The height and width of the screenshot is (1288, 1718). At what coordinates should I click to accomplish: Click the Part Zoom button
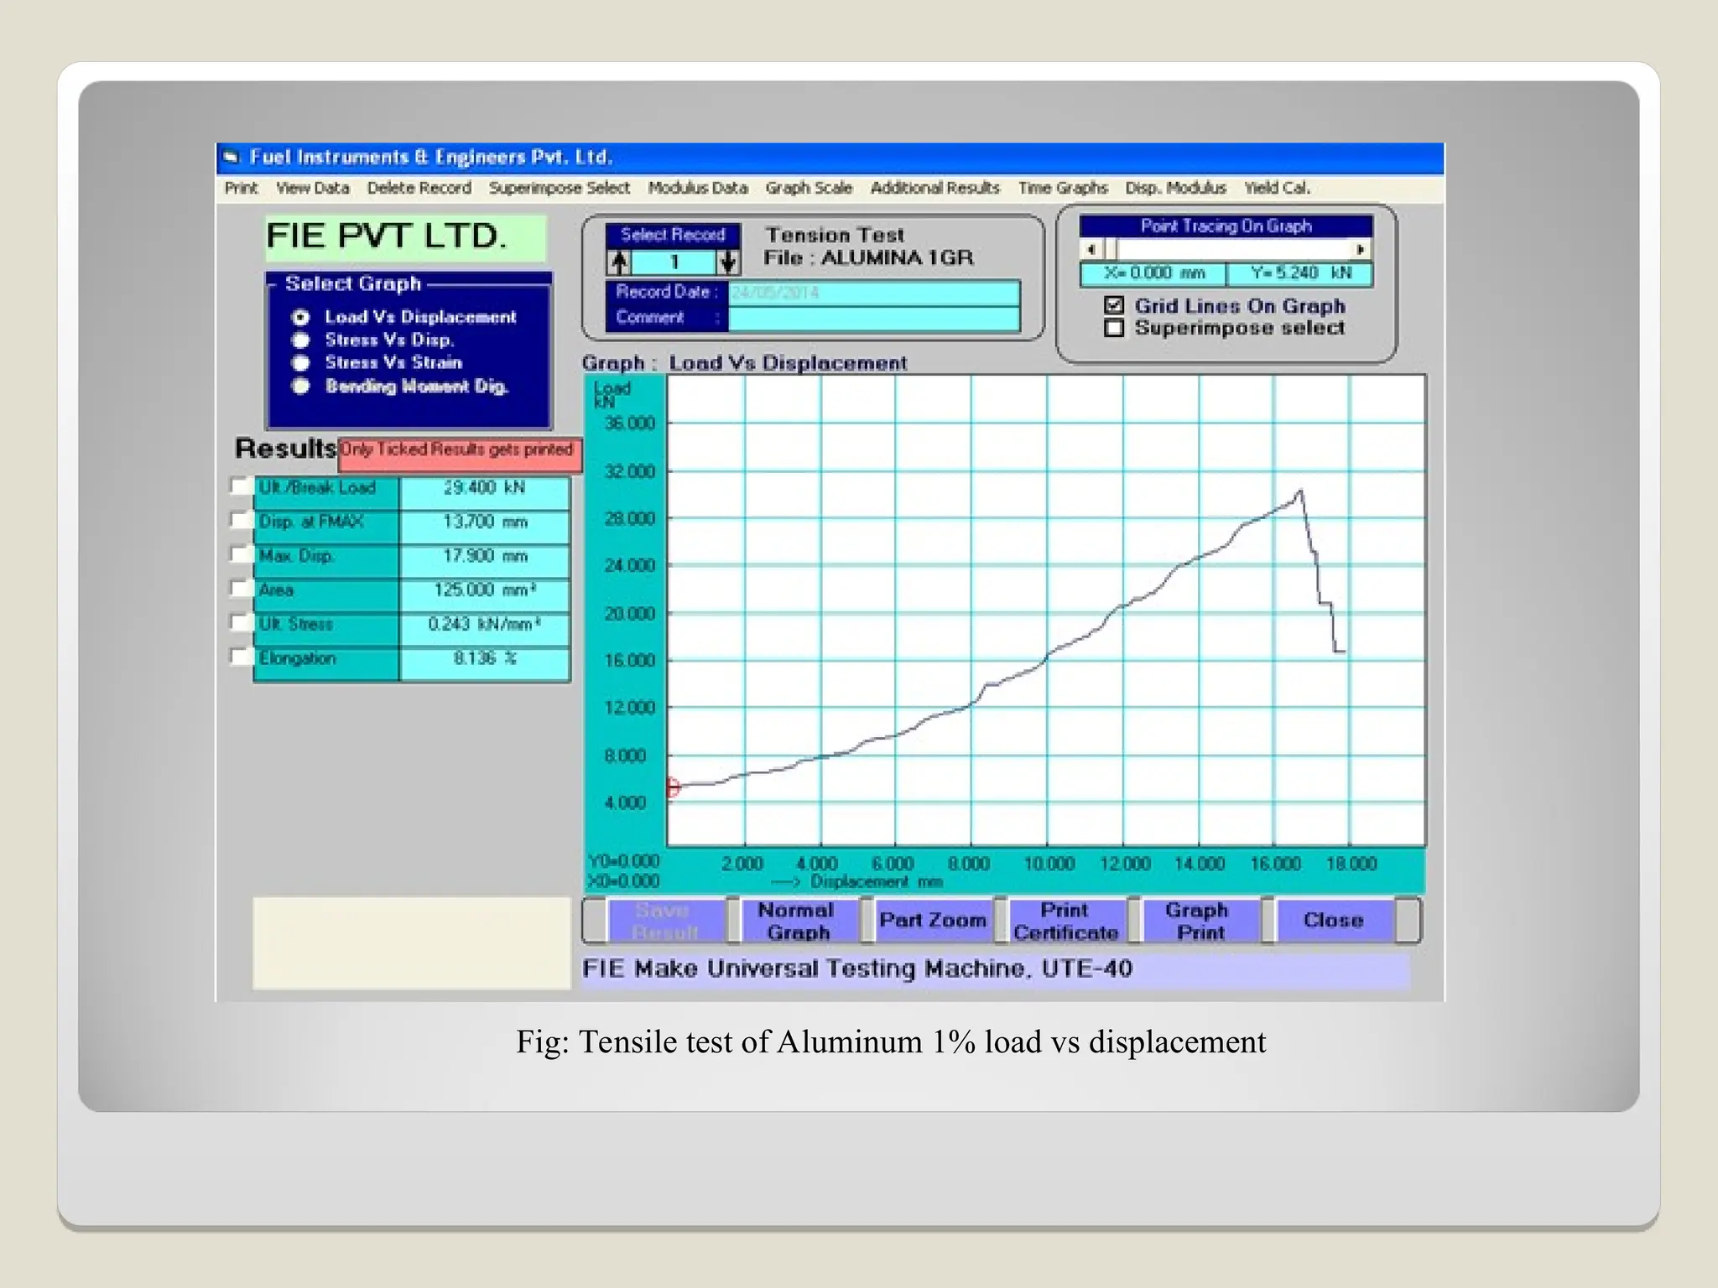(x=933, y=921)
